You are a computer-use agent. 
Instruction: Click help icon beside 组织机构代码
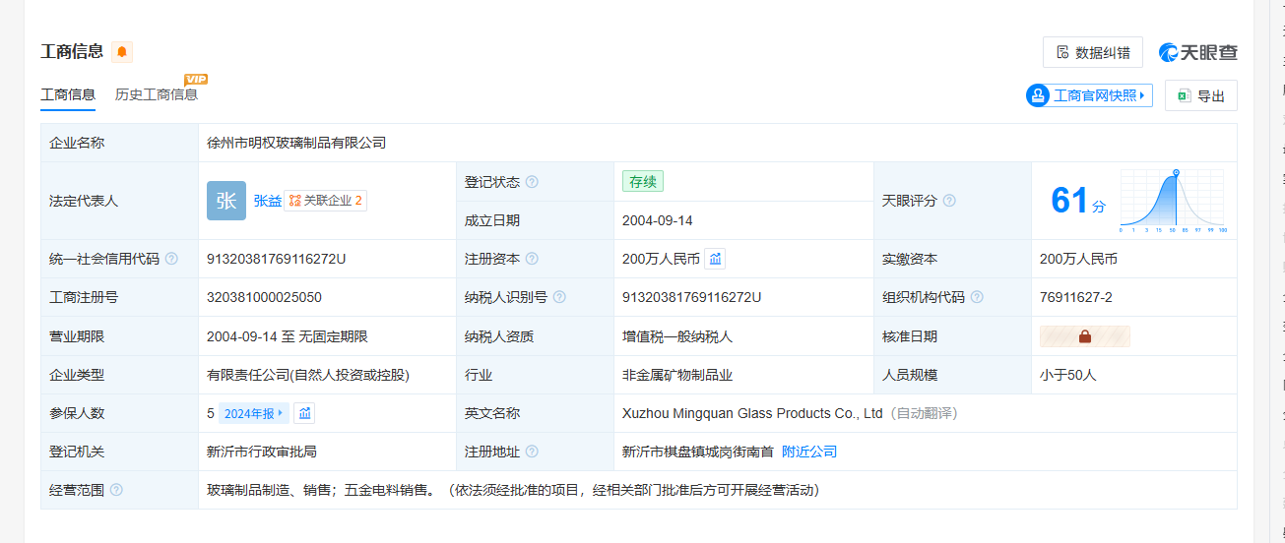[977, 297]
